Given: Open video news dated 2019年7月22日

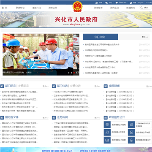Looking at the screenshot, I should 119,107.
